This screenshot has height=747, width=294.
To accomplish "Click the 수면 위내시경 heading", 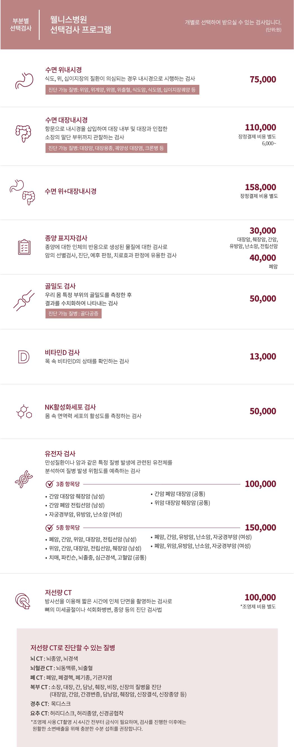I will (63, 69).
